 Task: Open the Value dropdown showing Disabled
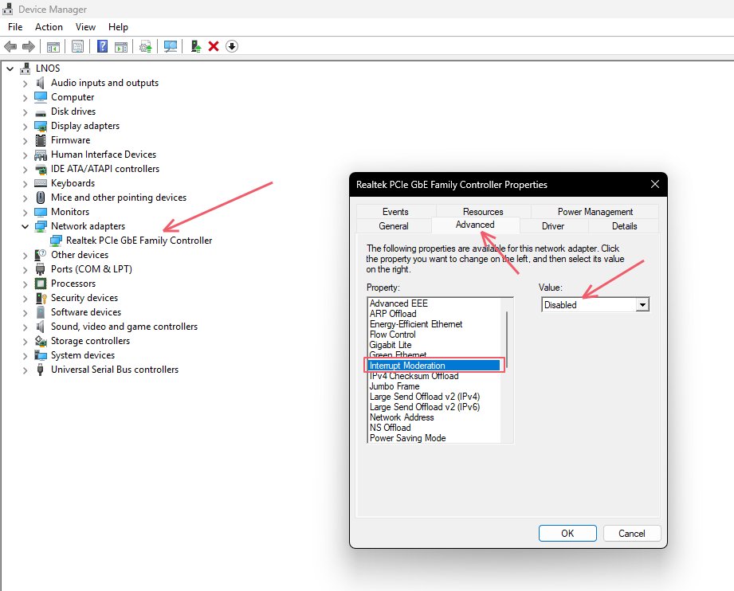click(595, 305)
